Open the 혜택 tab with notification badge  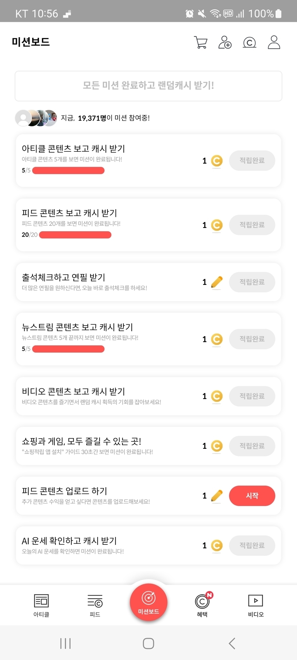[202, 605]
